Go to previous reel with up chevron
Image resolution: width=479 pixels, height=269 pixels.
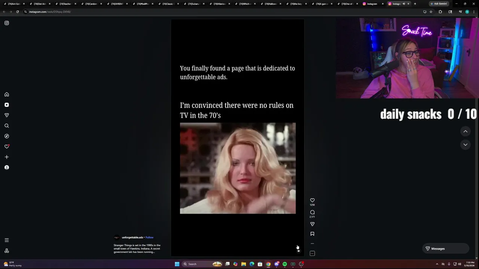point(466,131)
